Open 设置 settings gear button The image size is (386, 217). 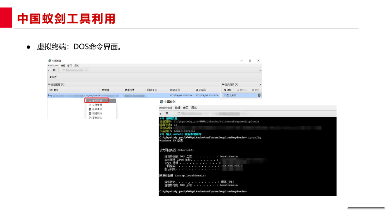coord(53,77)
